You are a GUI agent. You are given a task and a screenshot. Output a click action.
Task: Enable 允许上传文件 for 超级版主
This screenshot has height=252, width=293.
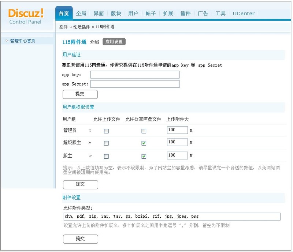[106, 143]
